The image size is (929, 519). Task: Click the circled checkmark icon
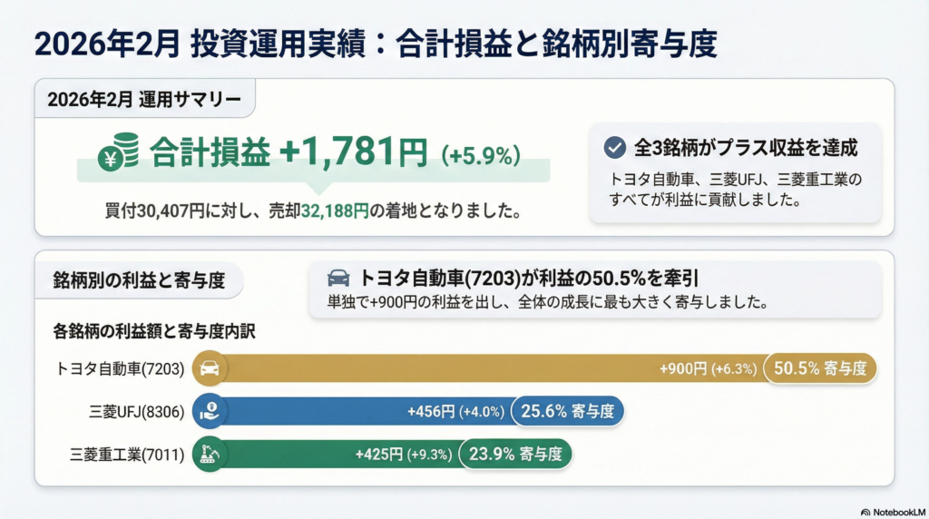[x=615, y=148]
